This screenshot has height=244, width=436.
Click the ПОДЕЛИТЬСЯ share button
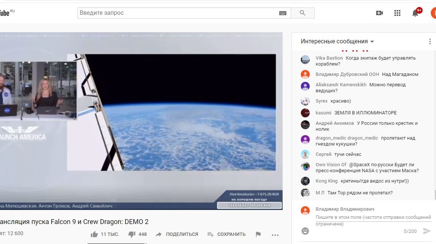click(177, 234)
